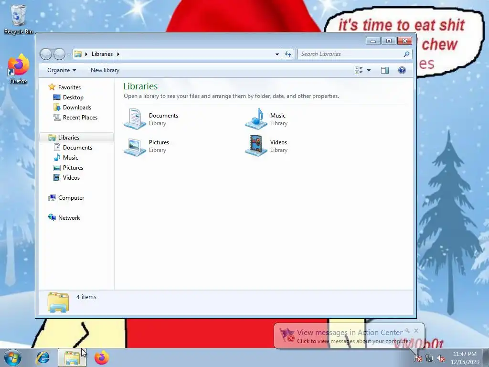Click Show desktop at the taskbar edge
Viewport: 489px width, 367px height.
pos(486,357)
